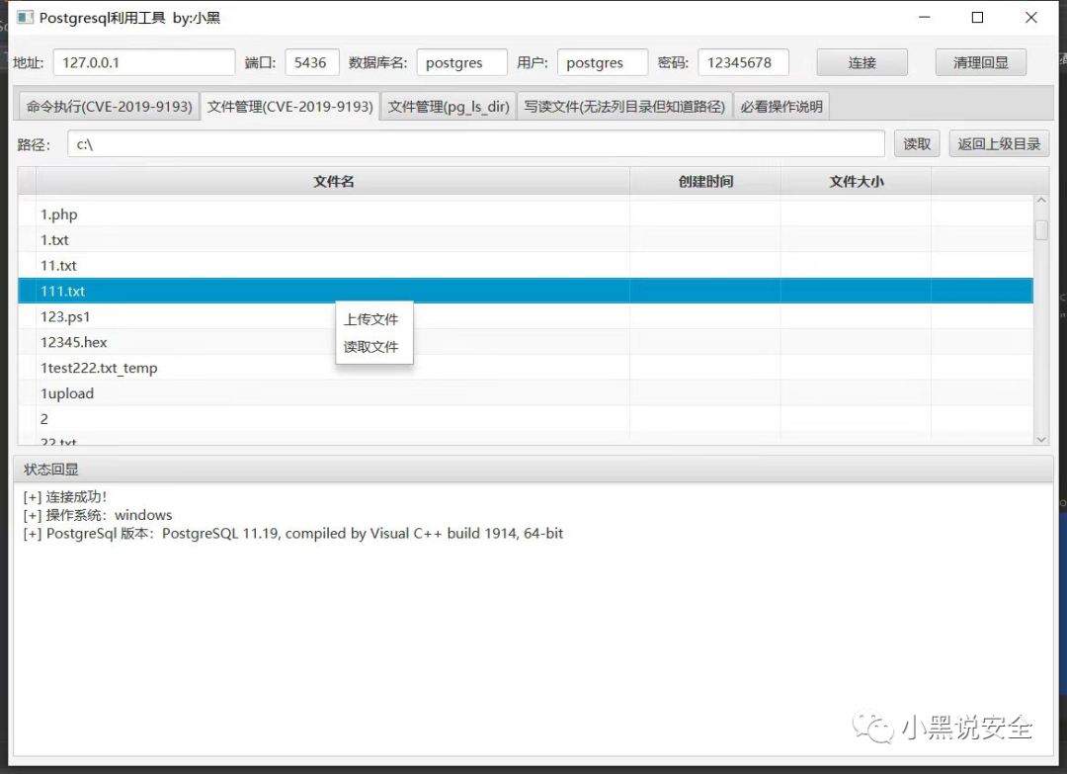Focus the 端口 field showing 5436
This screenshot has height=774, width=1067.
pyautogui.click(x=311, y=62)
